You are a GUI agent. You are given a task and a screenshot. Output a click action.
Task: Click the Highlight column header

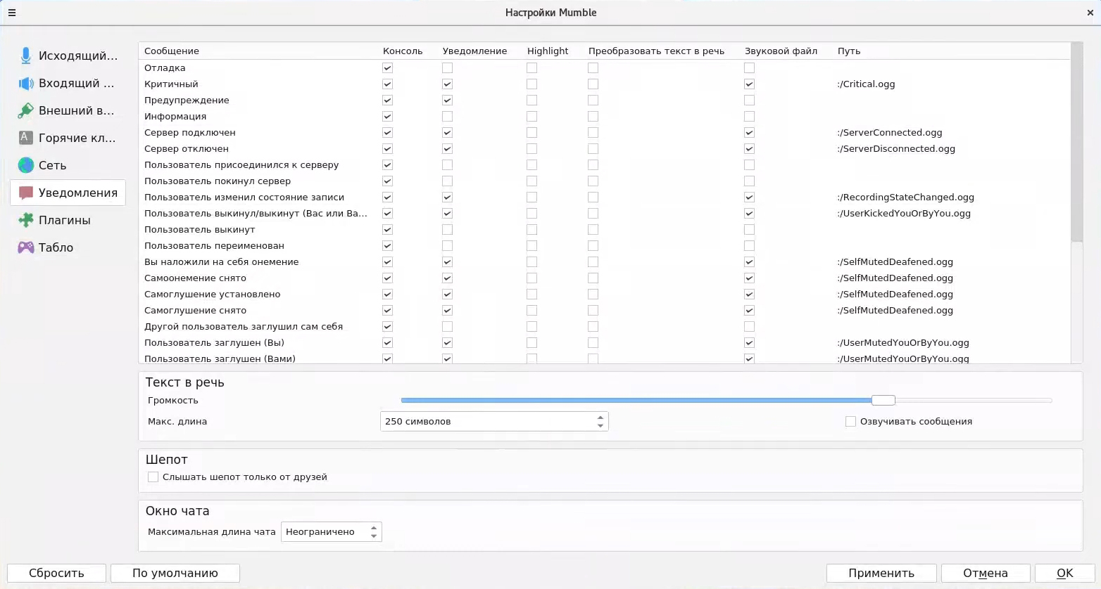pyautogui.click(x=548, y=51)
